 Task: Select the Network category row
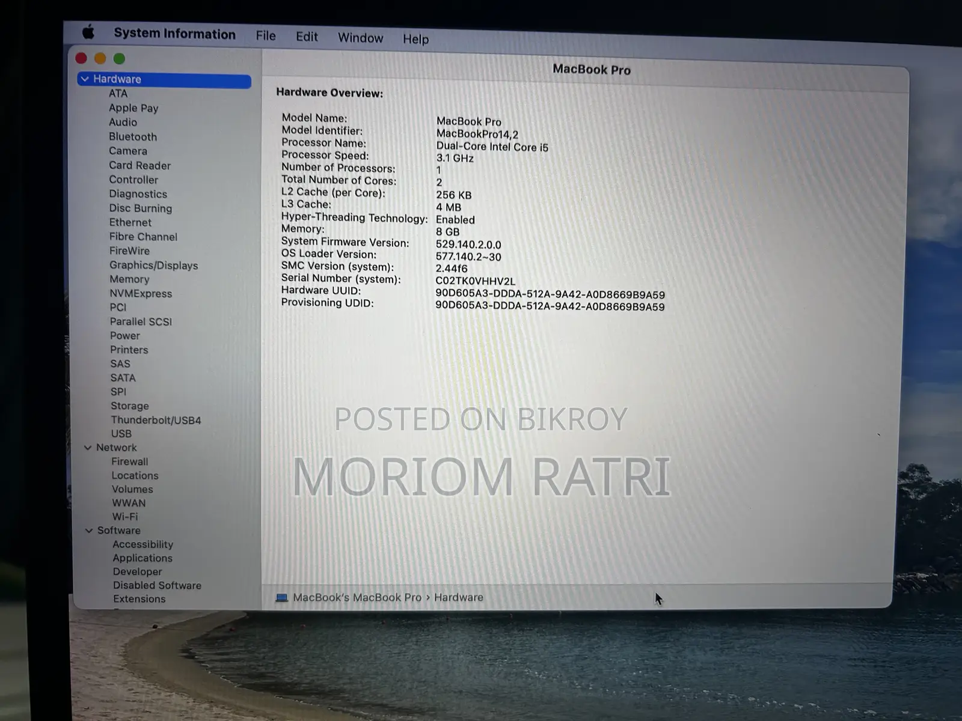[117, 448]
